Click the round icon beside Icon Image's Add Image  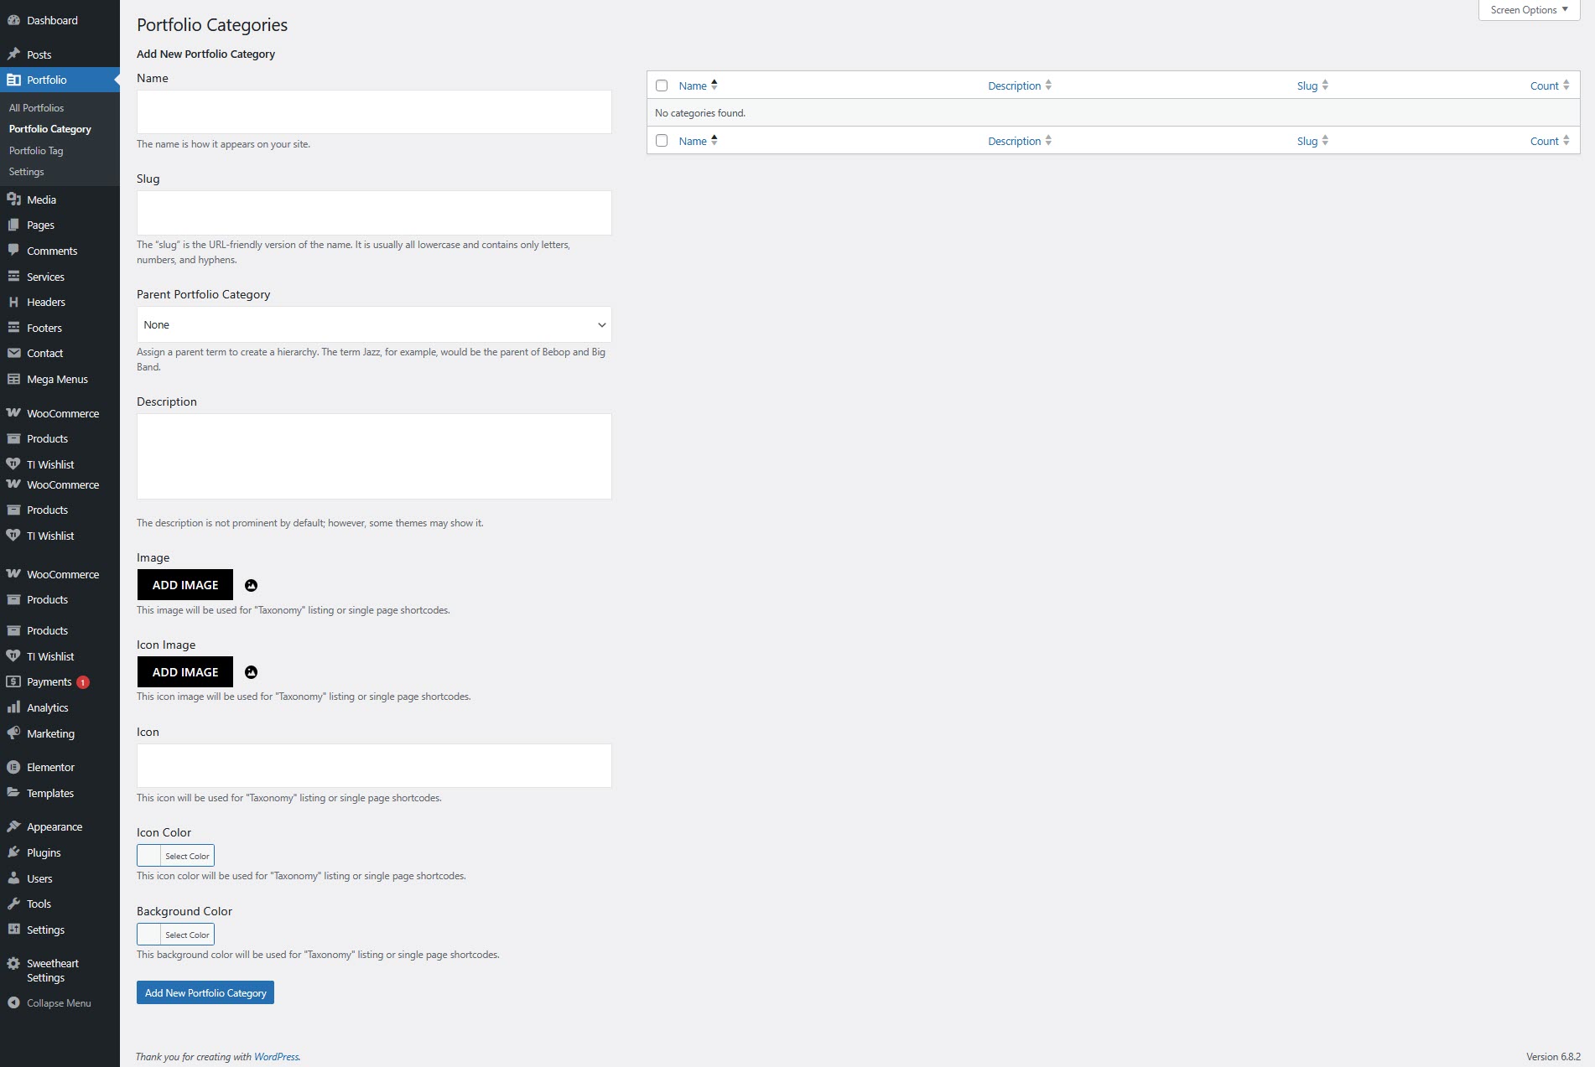pyautogui.click(x=251, y=672)
